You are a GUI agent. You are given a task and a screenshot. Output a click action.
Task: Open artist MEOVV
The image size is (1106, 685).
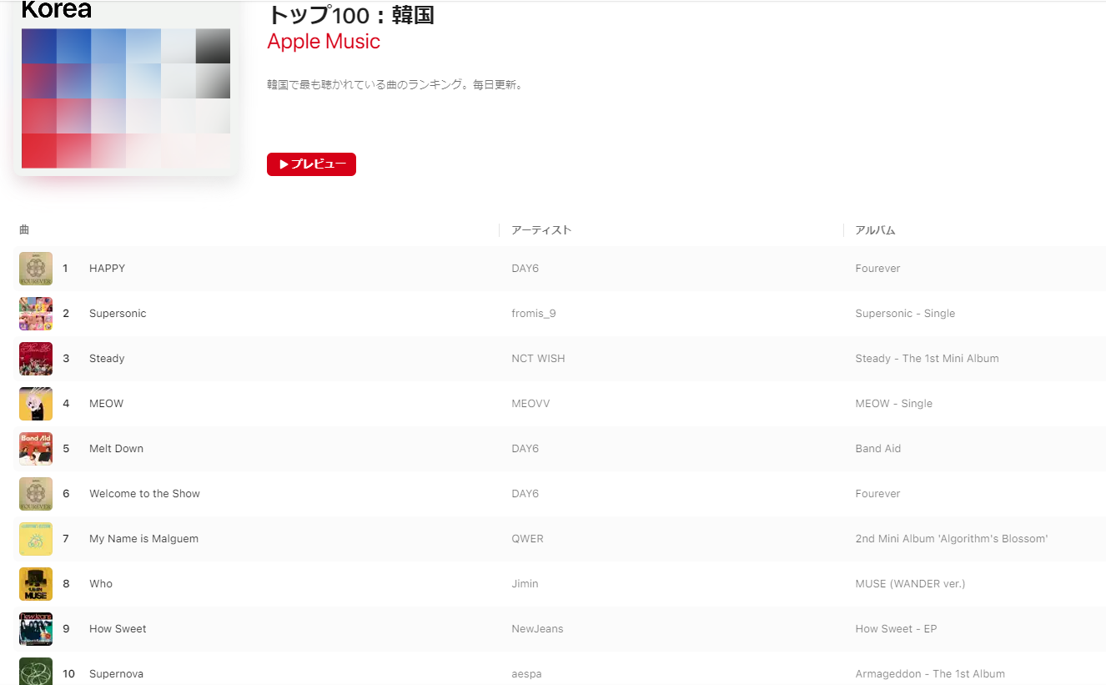click(x=530, y=404)
